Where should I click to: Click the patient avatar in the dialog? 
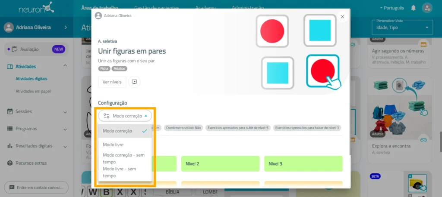pyautogui.click(x=98, y=16)
